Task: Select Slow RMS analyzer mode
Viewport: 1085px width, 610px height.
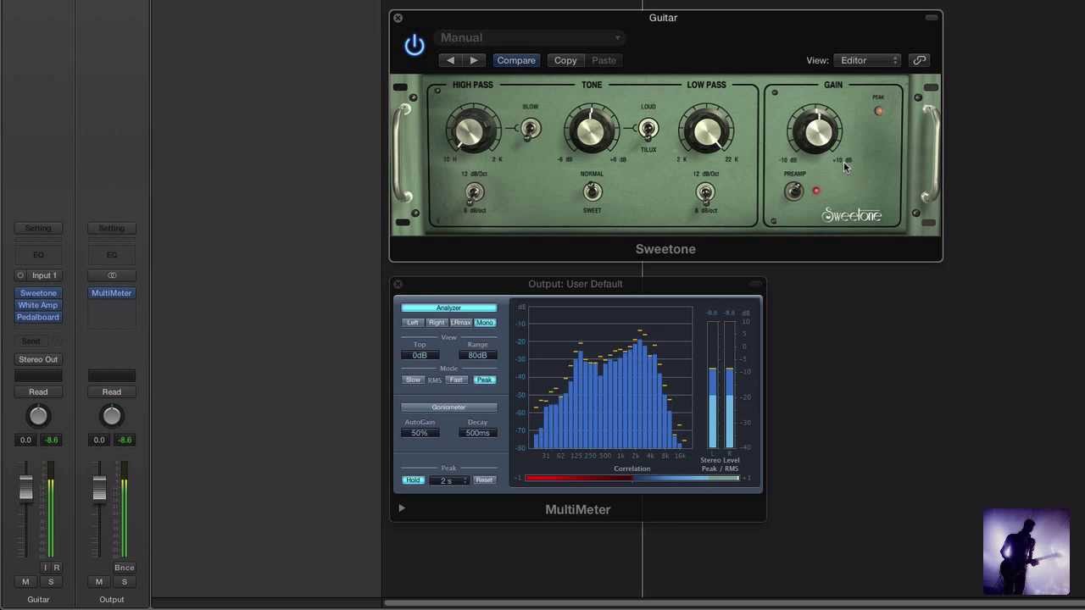Action: [x=413, y=380]
